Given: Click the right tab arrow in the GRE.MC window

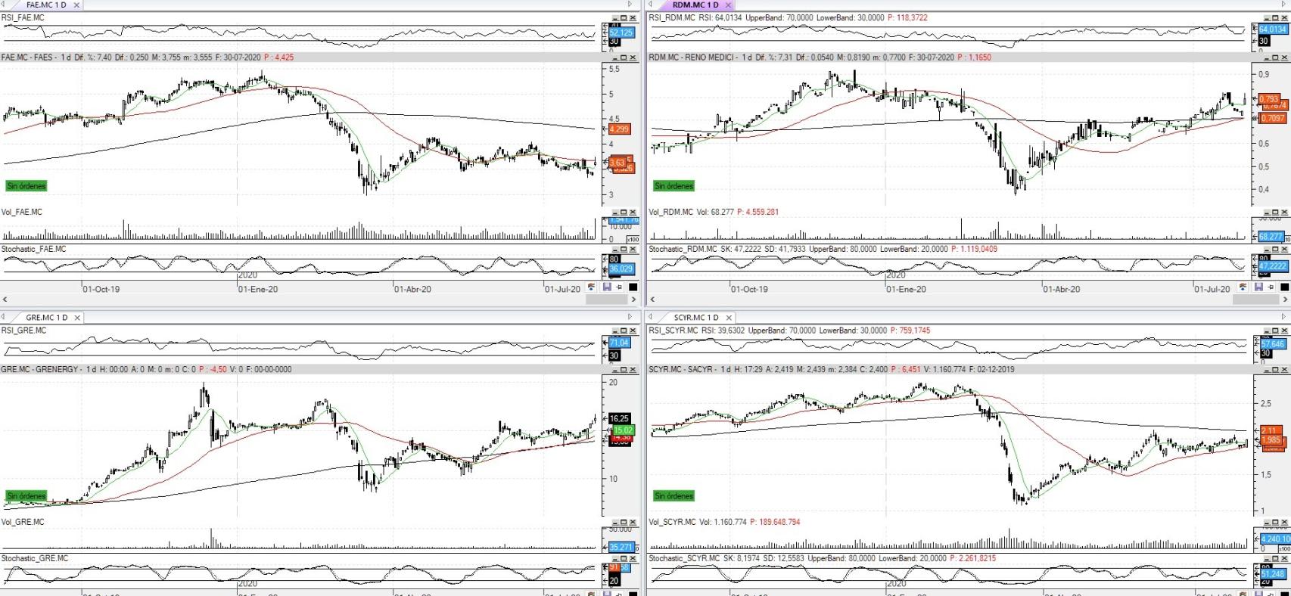Looking at the screenshot, I should pyautogui.click(x=630, y=318).
